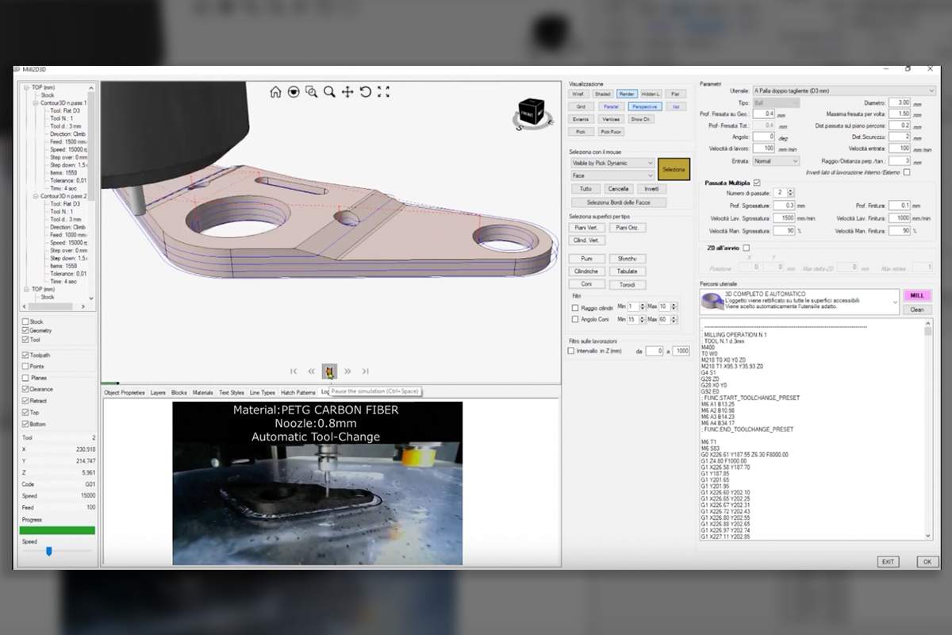Open the Materials tab

(203, 392)
